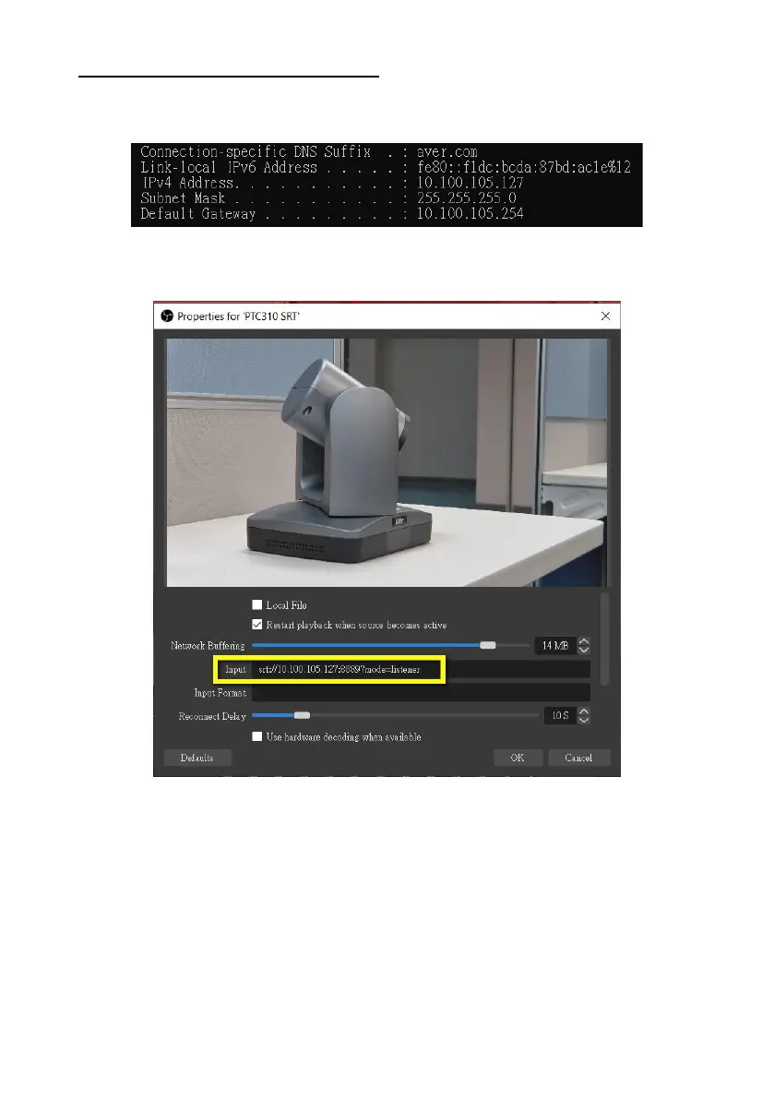Confirm settings with the OK button
Screen dimensions: 774x1099
[x=518, y=758]
